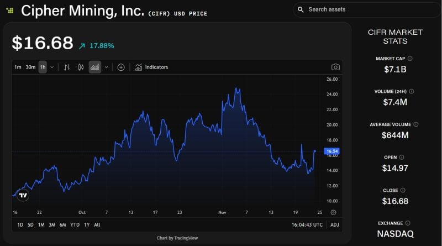This screenshot has height=246, width=442.
Task: Follow the Chart by TradingView link
Action: [177, 238]
